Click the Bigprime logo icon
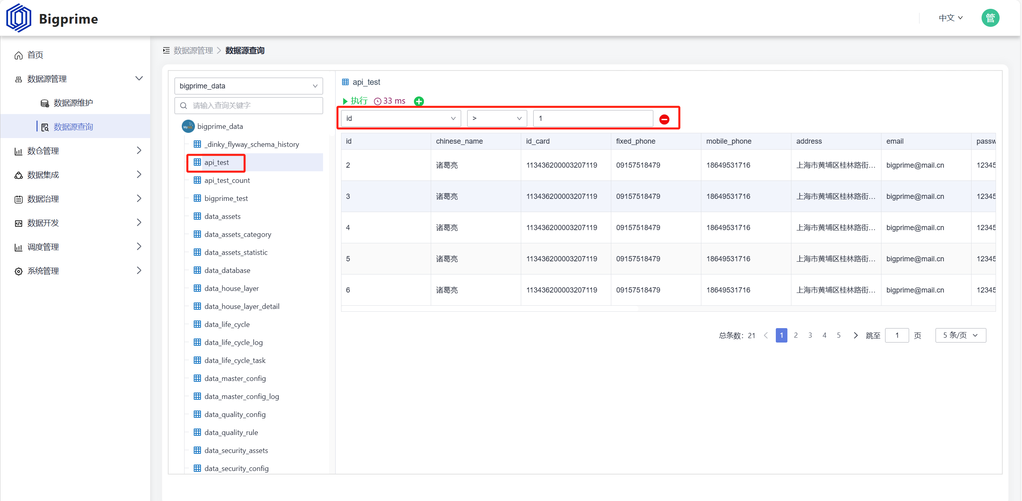 (18, 18)
